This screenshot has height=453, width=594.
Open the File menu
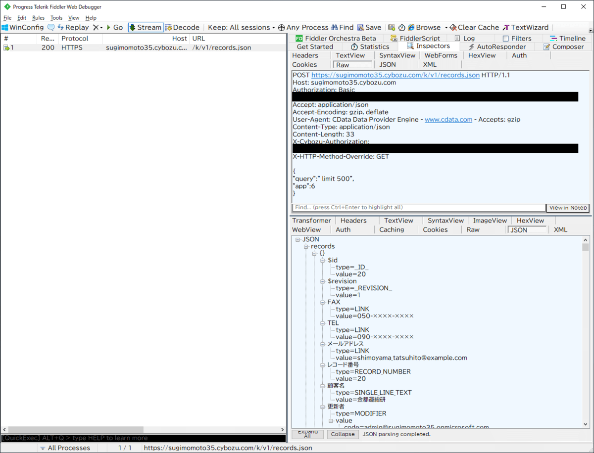coord(7,18)
